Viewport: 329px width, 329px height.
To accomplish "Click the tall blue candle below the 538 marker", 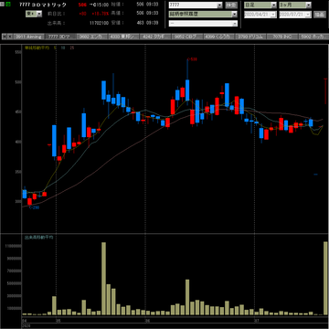I will click(187, 90).
